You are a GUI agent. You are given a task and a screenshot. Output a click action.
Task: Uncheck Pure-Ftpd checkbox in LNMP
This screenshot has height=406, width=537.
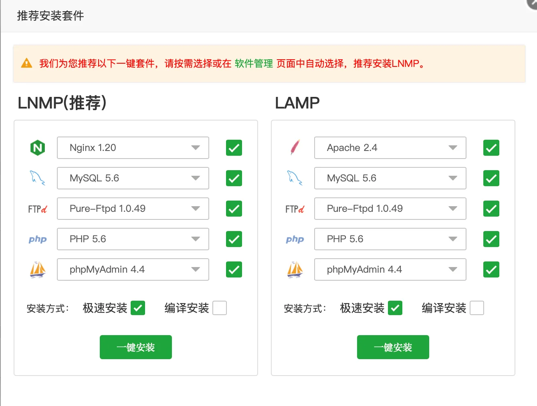click(x=234, y=209)
